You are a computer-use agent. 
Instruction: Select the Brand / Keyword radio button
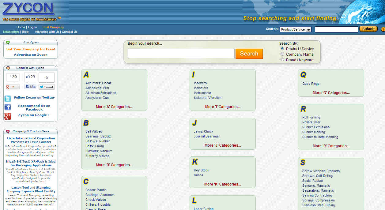pos(282,60)
